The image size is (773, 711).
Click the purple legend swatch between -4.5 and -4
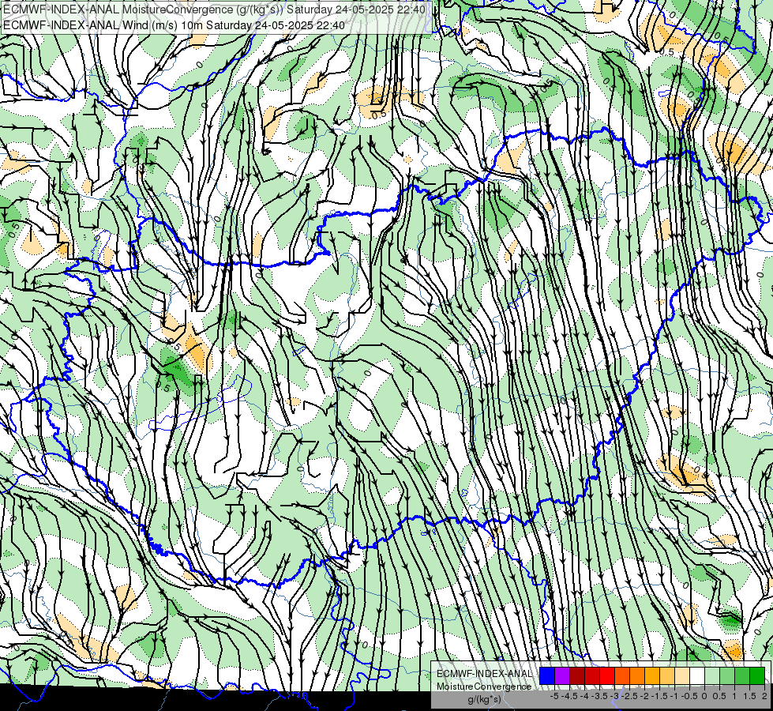(562, 676)
